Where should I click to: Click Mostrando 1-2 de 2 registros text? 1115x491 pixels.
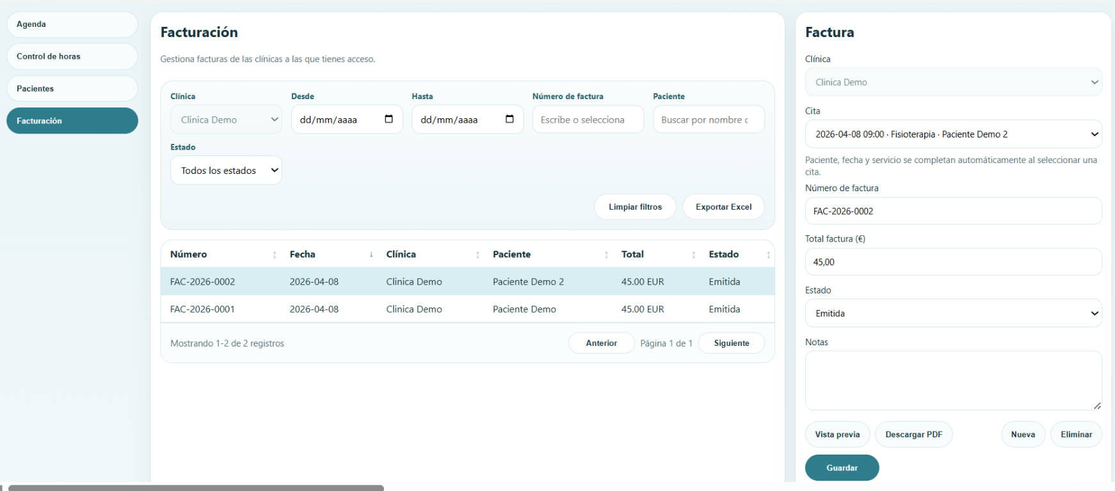click(x=227, y=343)
